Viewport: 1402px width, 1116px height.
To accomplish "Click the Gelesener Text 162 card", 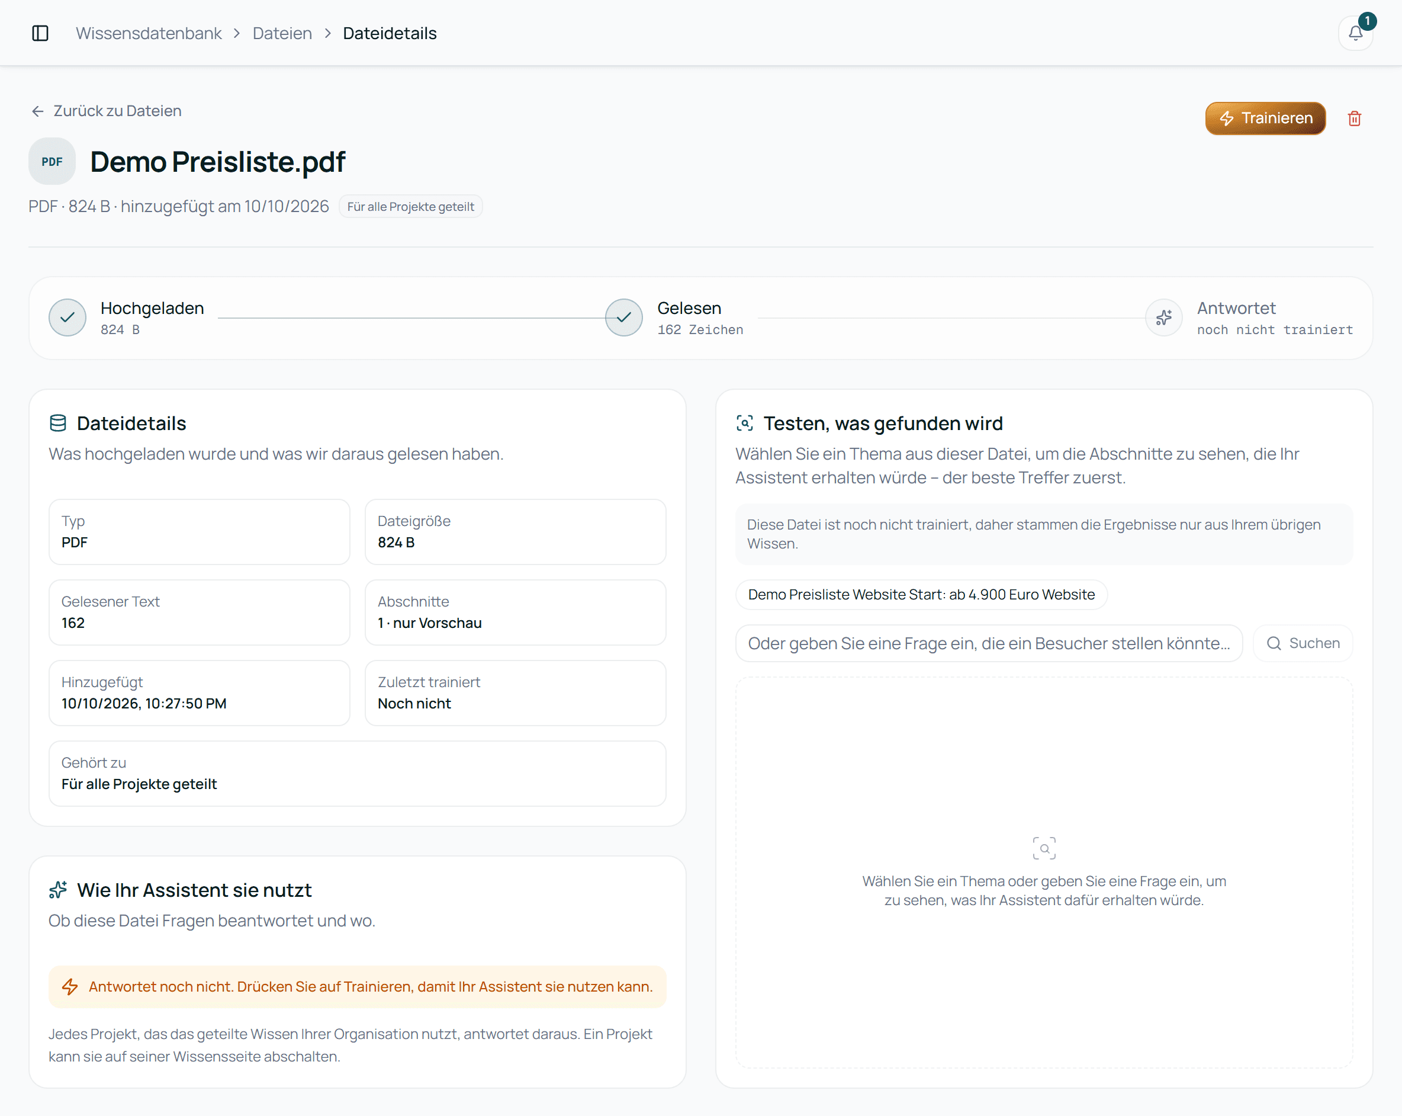I will 199,612.
